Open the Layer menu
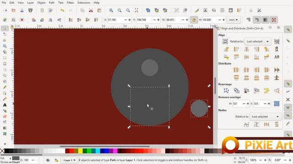This screenshot has width=293, height=164. (x=30, y=3)
